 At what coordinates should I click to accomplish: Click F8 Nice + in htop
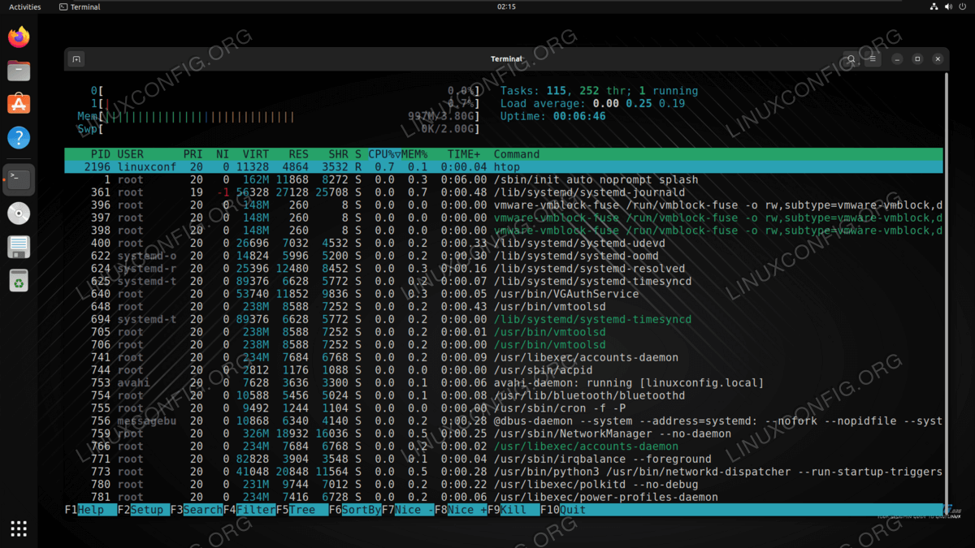[x=461, y=510]
